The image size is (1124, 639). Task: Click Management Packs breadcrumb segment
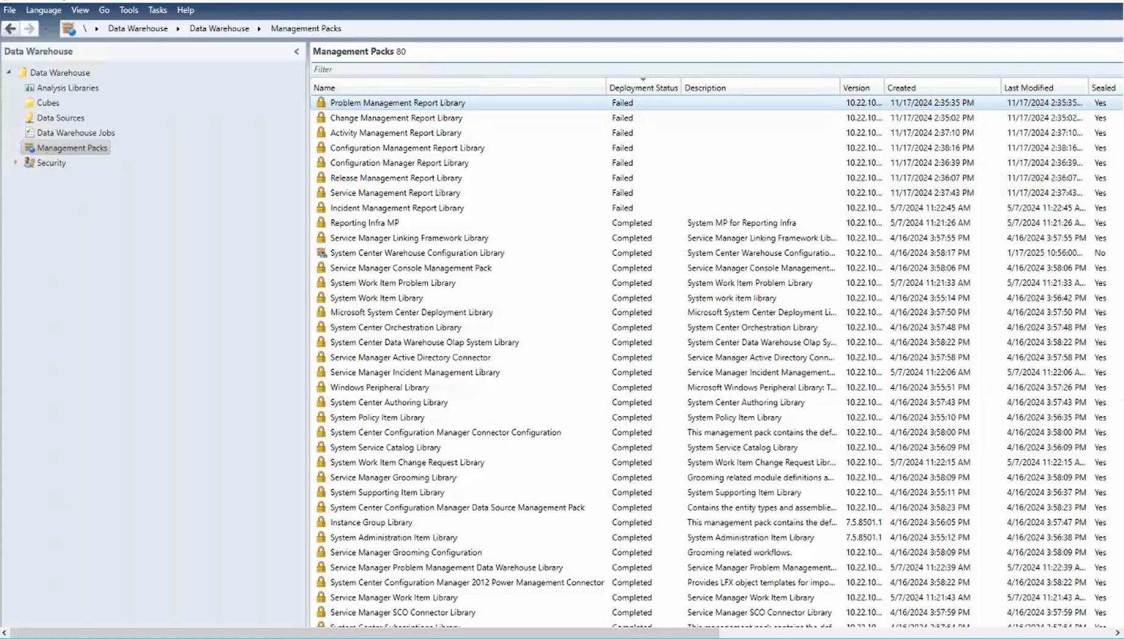point(306,29)
